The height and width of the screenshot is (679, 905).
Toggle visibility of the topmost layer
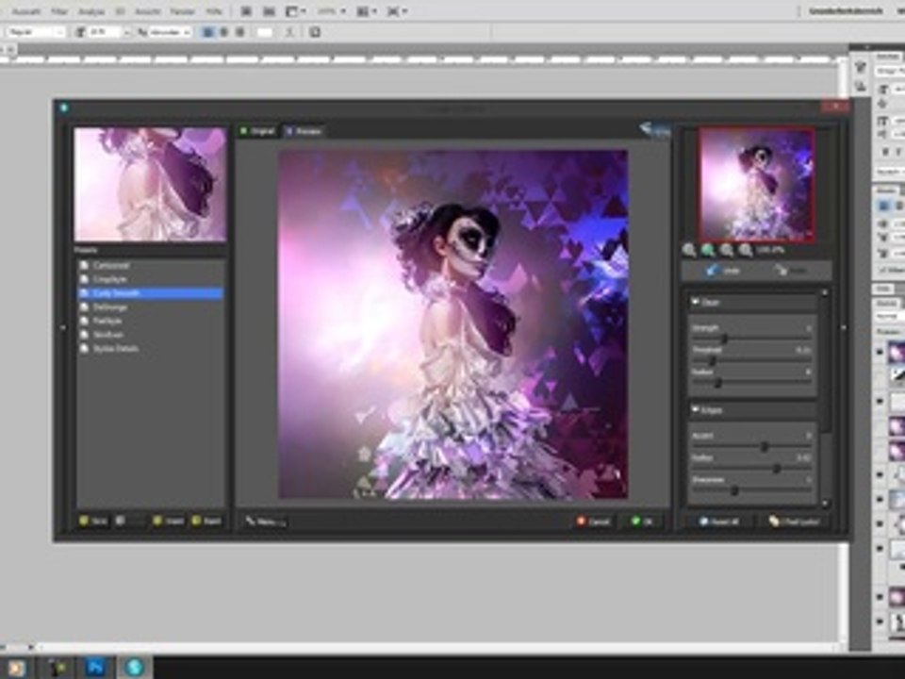point(880,352)
